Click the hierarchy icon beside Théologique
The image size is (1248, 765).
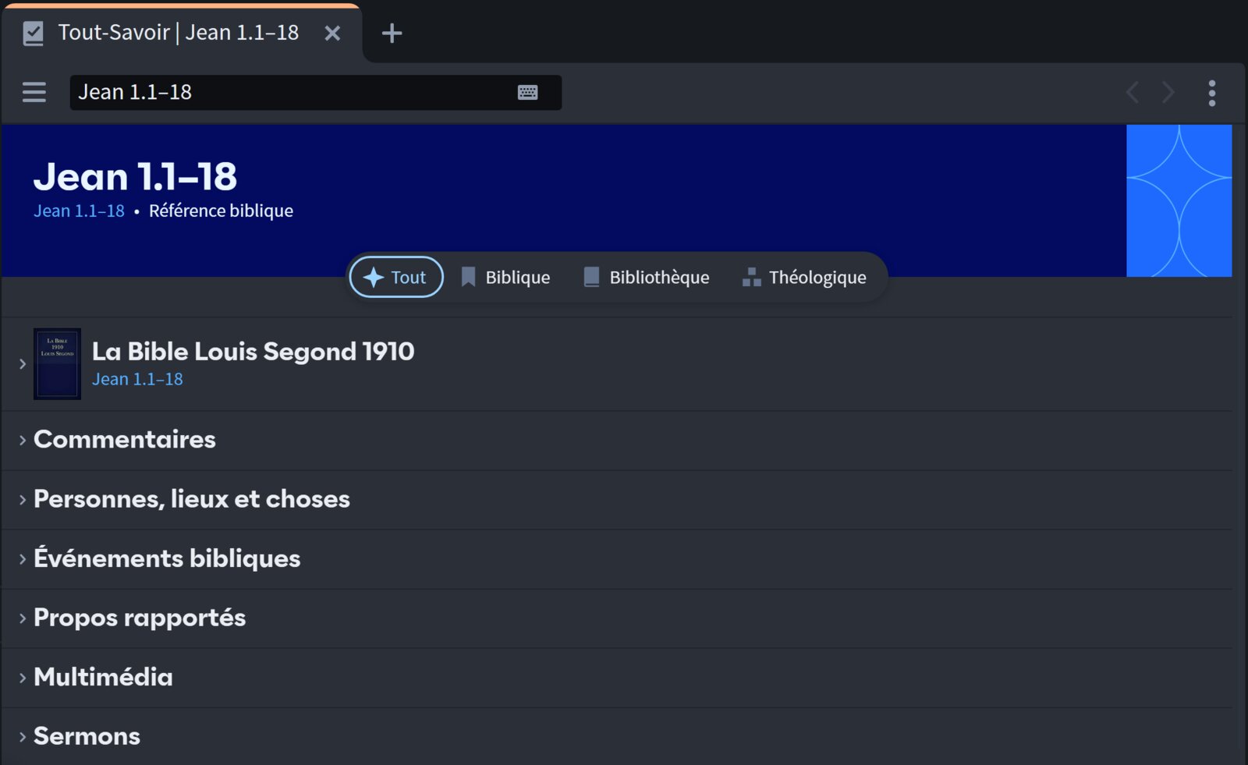[751, 277]
